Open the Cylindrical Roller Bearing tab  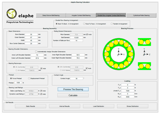[141, 15]
